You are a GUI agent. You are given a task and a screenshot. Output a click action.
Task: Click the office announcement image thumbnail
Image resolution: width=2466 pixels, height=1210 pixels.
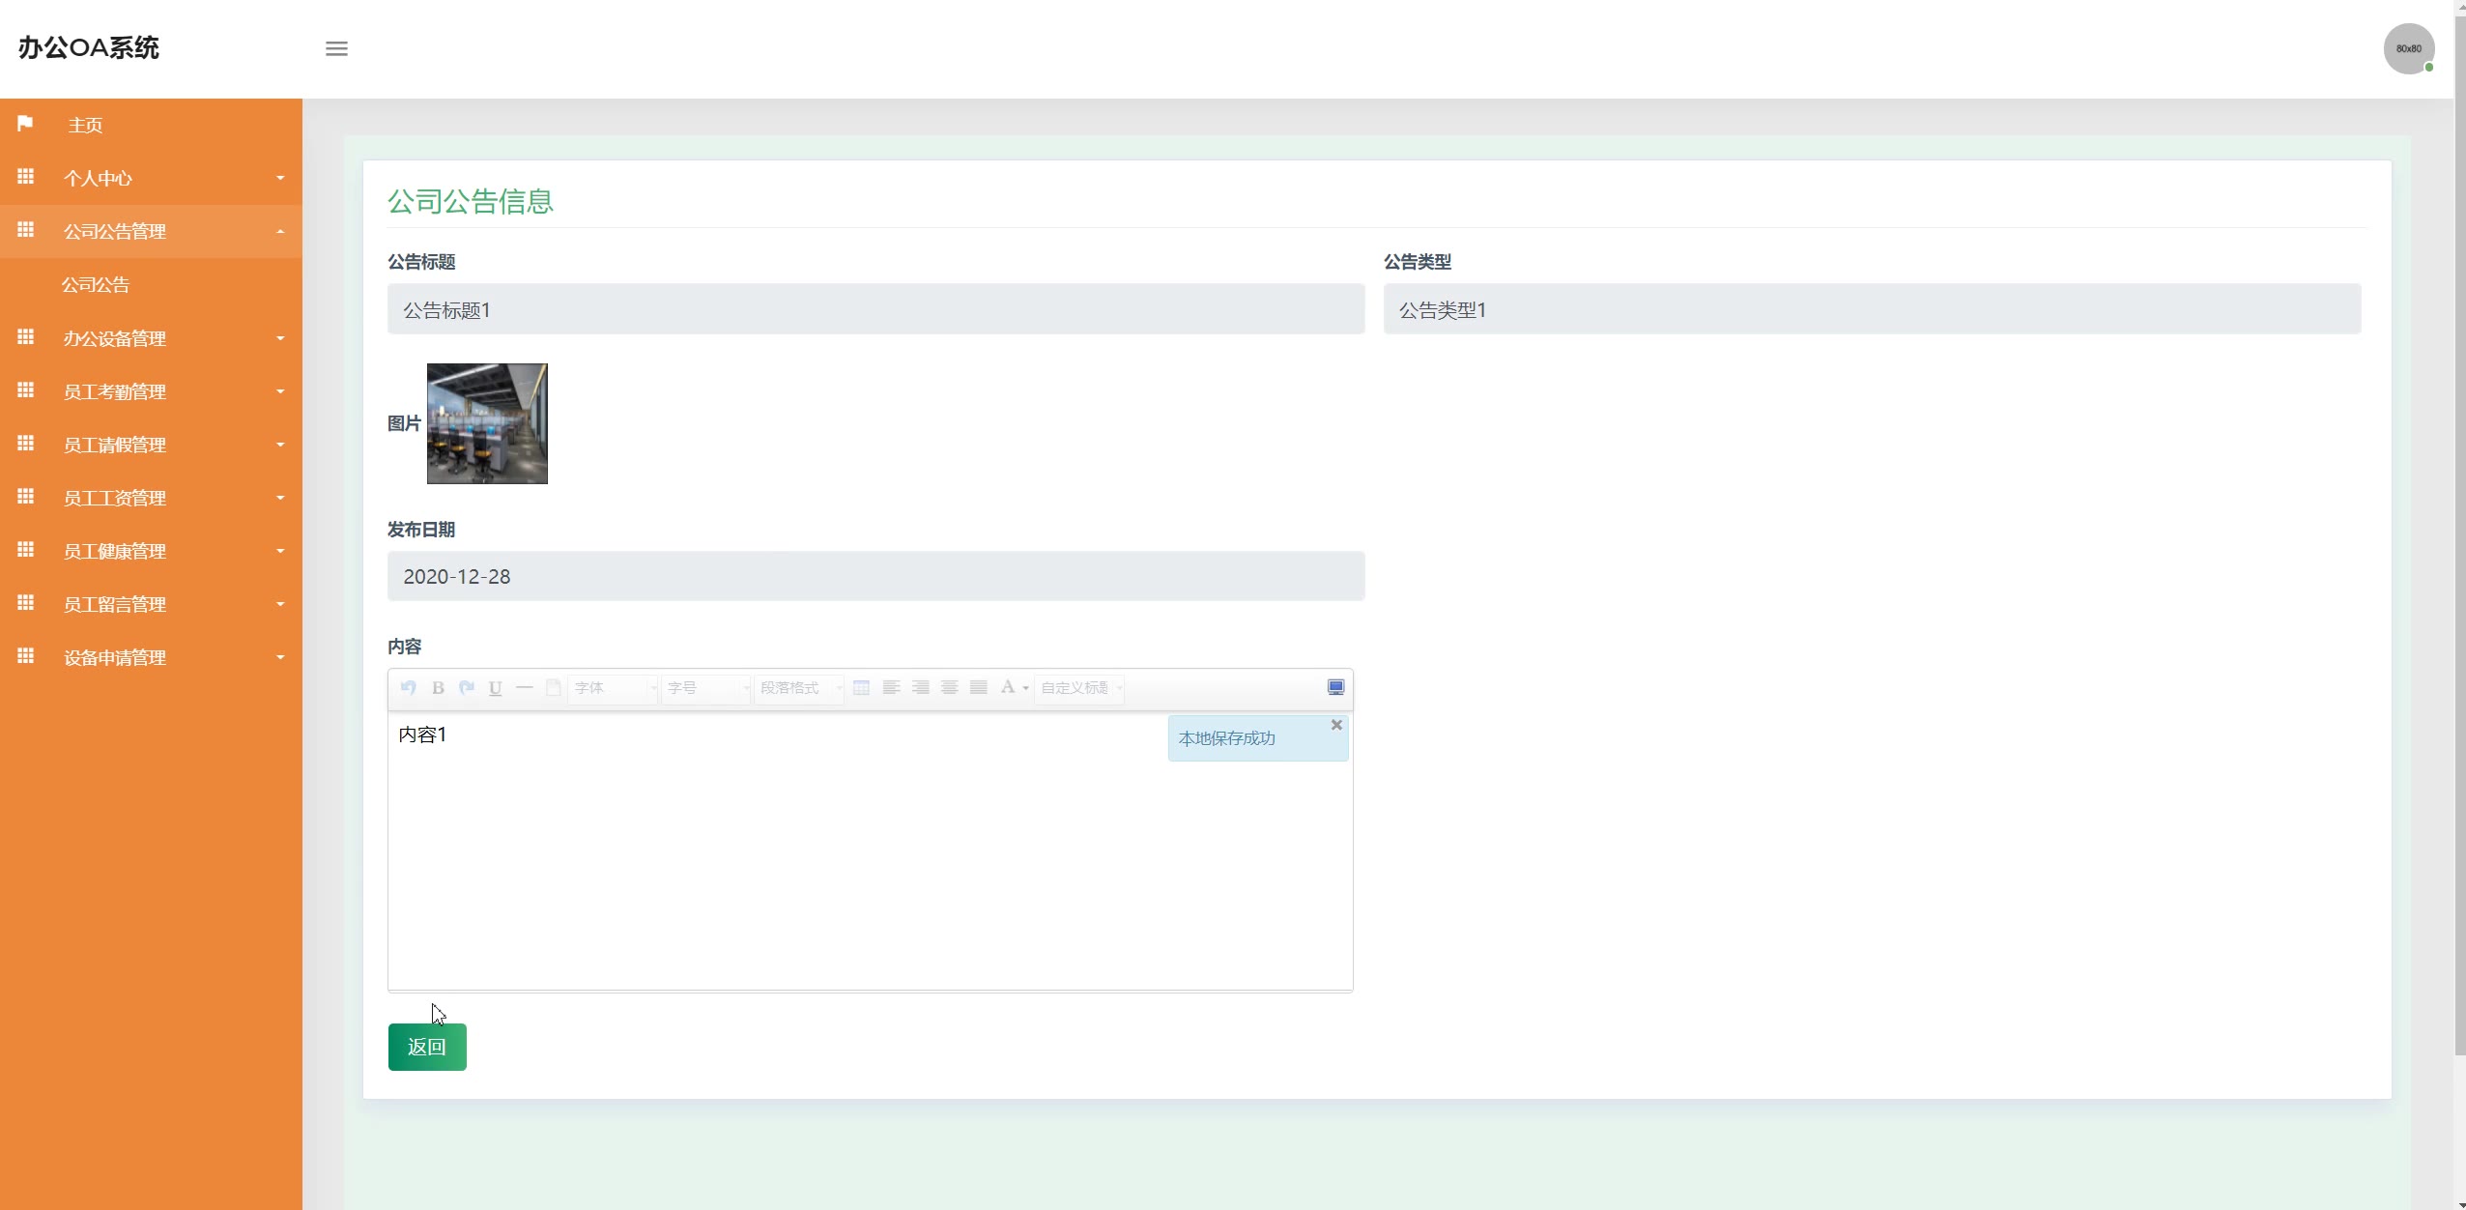487,423
